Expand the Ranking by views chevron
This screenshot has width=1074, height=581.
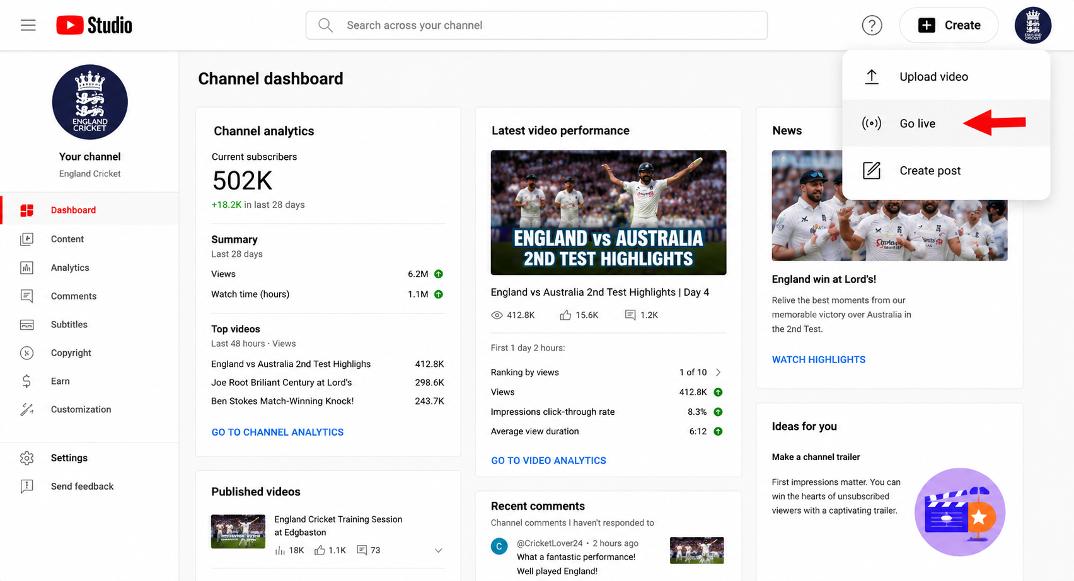pyautogui.click(x=718, y=372)
